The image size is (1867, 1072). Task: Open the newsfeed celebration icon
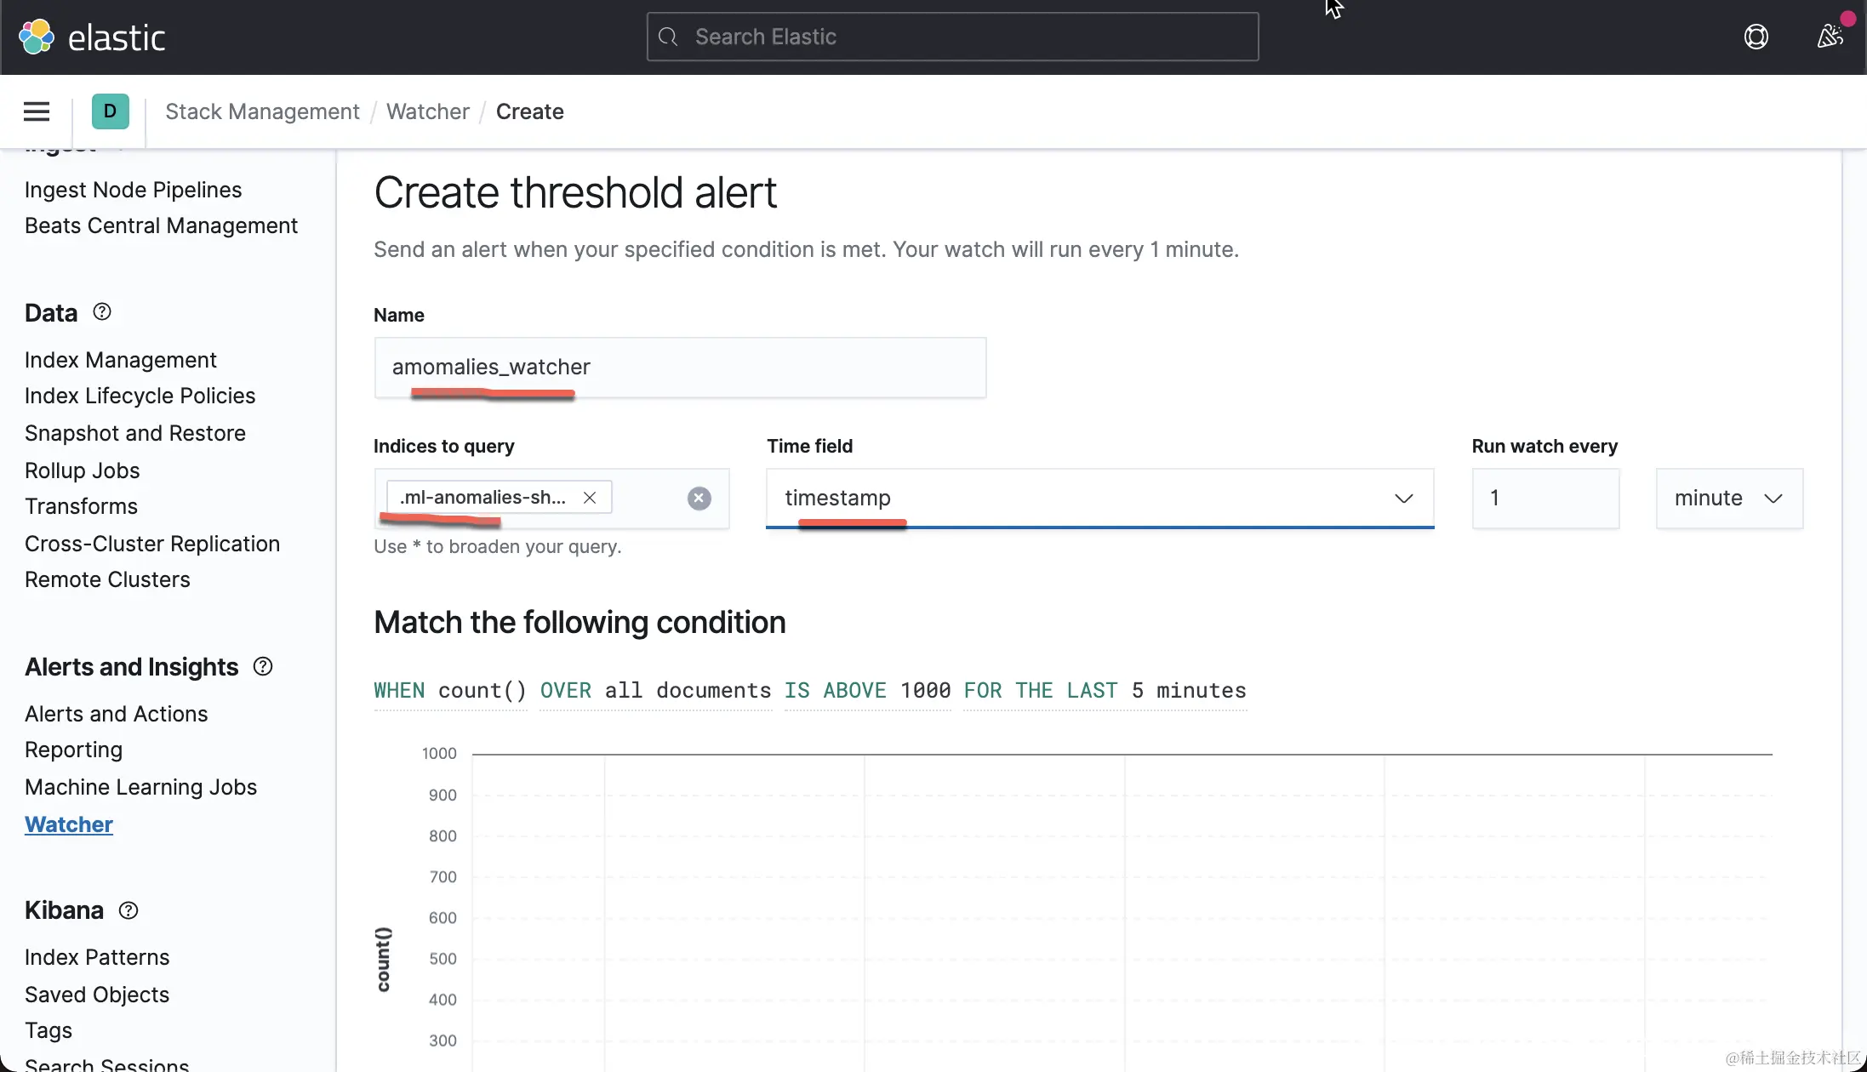[1830, 36]
